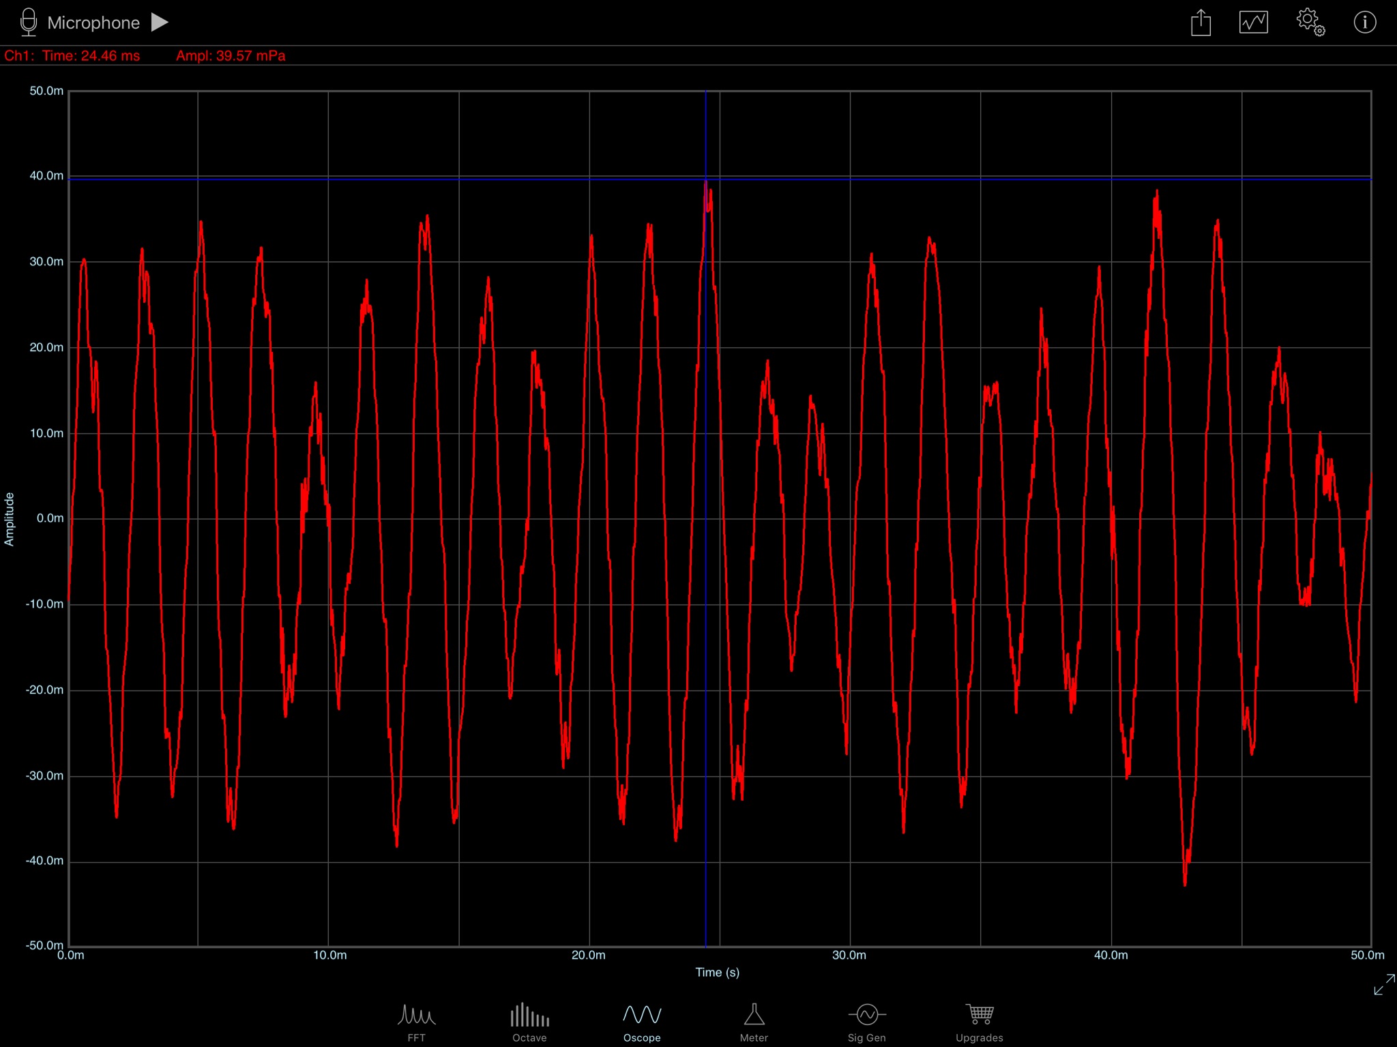Click the Ch1 Time 24.46 ms readout
The width and height of the screenshot is (1397, 1047).
point(72,56)
